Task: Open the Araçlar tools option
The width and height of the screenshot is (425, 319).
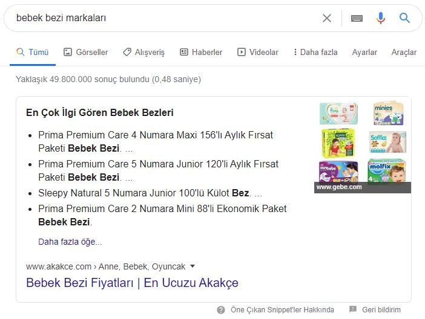Action: [x=404, y=52]
